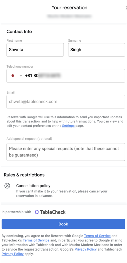The image size is (127, 263).
Task: Click the Your reservation title
Action: click(x=69, y=8)
